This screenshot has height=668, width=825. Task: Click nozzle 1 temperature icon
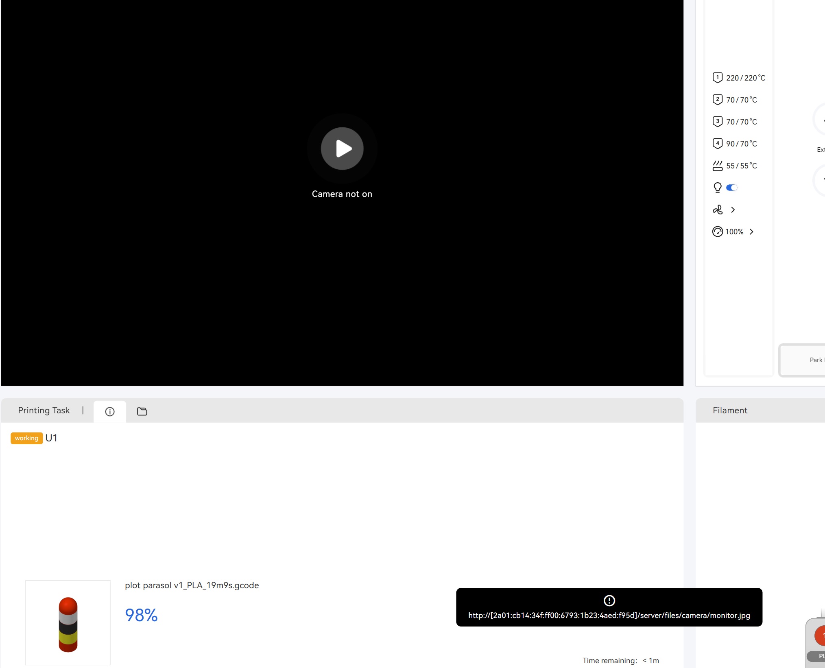(x=717, y=77)
